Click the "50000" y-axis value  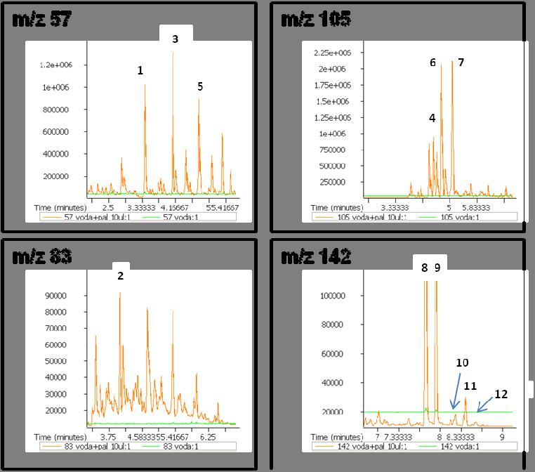55,361
